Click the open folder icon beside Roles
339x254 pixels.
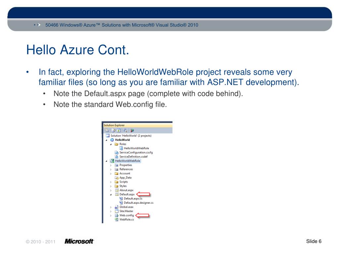[117, 144]
